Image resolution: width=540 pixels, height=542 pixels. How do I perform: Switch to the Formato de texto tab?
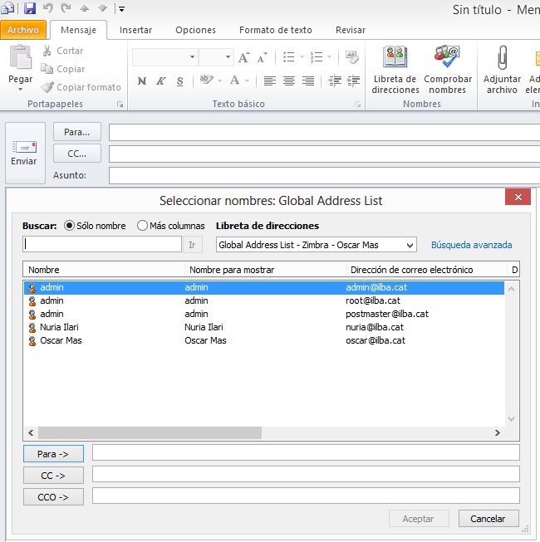(275, 30)
